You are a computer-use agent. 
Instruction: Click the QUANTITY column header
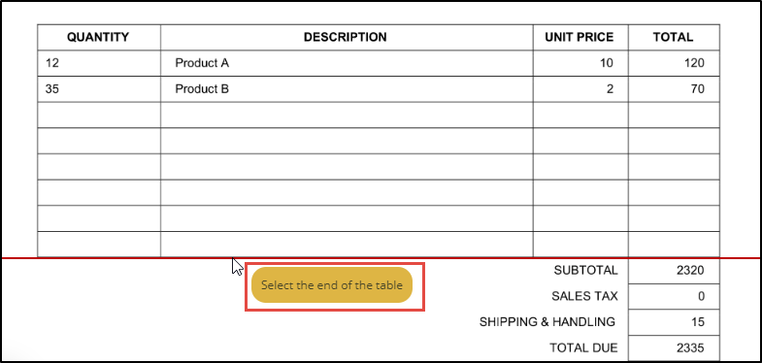99,37
